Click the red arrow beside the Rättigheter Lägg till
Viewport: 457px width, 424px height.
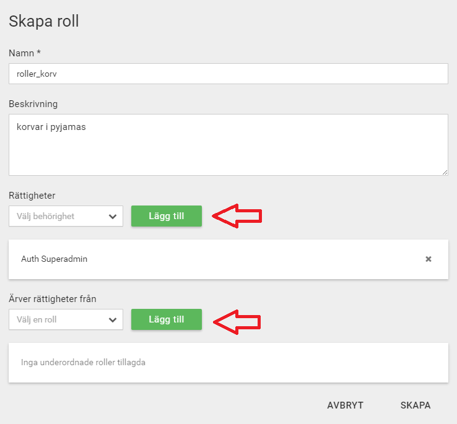click(237, 216)
